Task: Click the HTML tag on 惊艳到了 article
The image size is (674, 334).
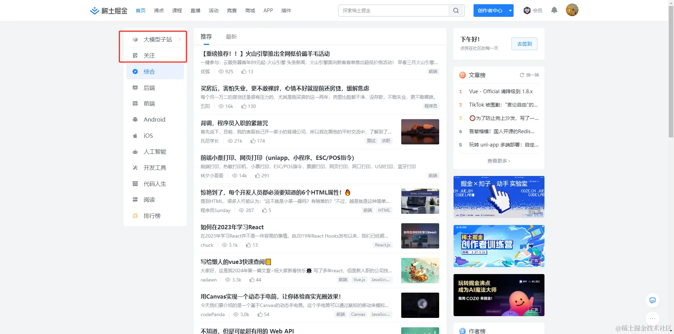Action: [x=384, y=210]
